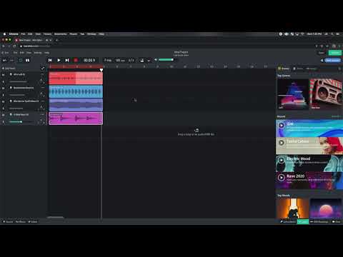Adjust the green master volume slider
The width and height of the screenshot is (343, 257).
click(x=166, y=60)
